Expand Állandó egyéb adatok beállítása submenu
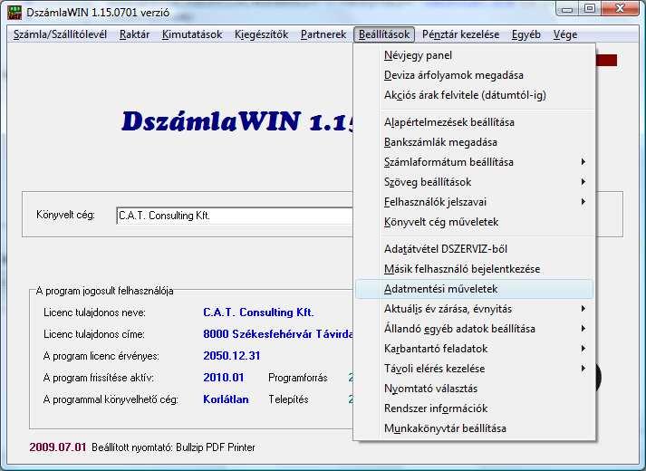This screenshot has height=471, width=646. point(475,329)
